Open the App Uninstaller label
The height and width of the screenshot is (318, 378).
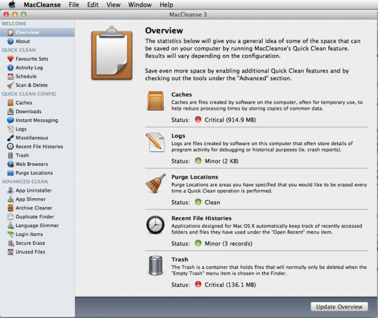click(34, 191)
